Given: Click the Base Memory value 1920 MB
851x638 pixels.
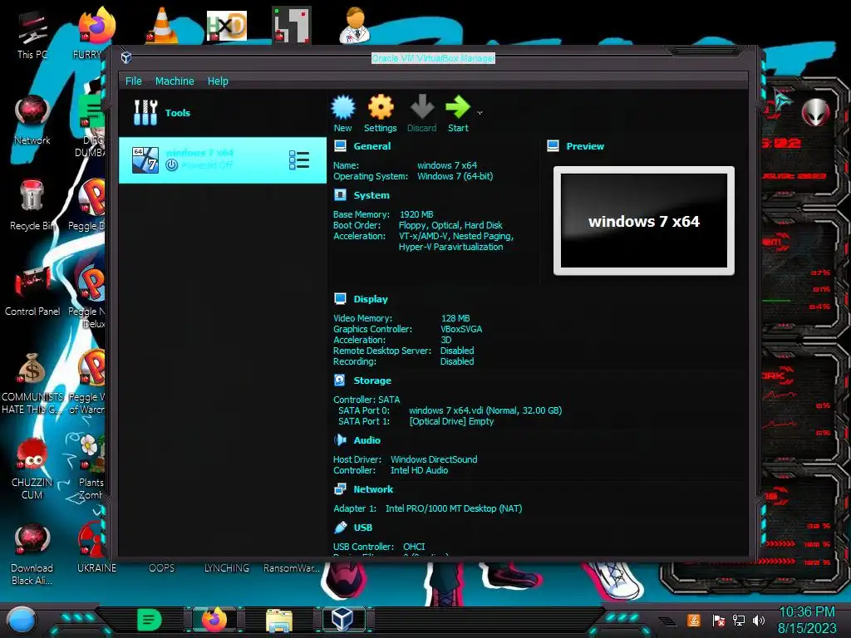Looking at the screenshot, I should 416,214.
